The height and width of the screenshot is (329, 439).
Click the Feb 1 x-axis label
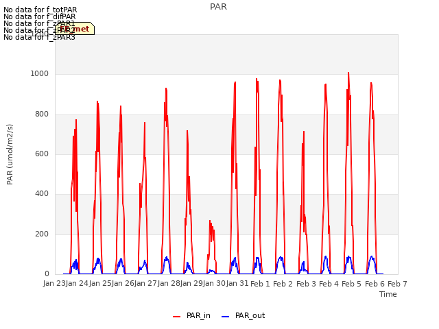point(260,284)
